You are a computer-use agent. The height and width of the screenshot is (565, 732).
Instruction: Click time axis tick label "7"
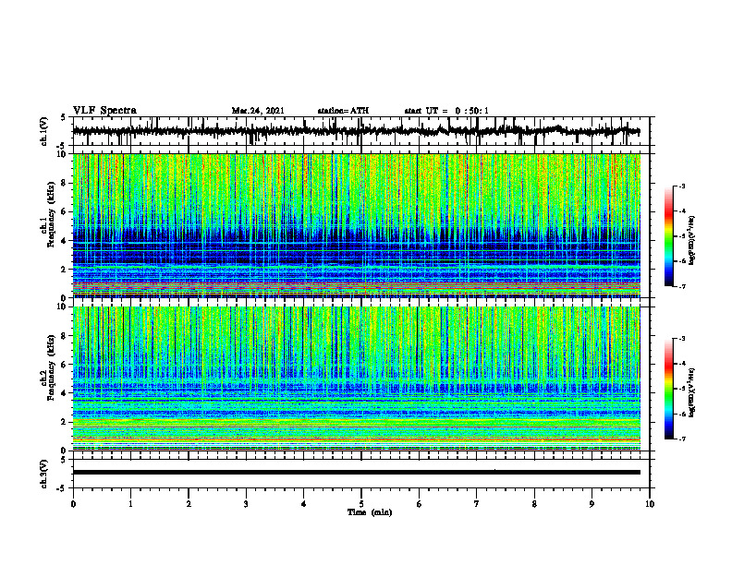[x=477, y=504]
